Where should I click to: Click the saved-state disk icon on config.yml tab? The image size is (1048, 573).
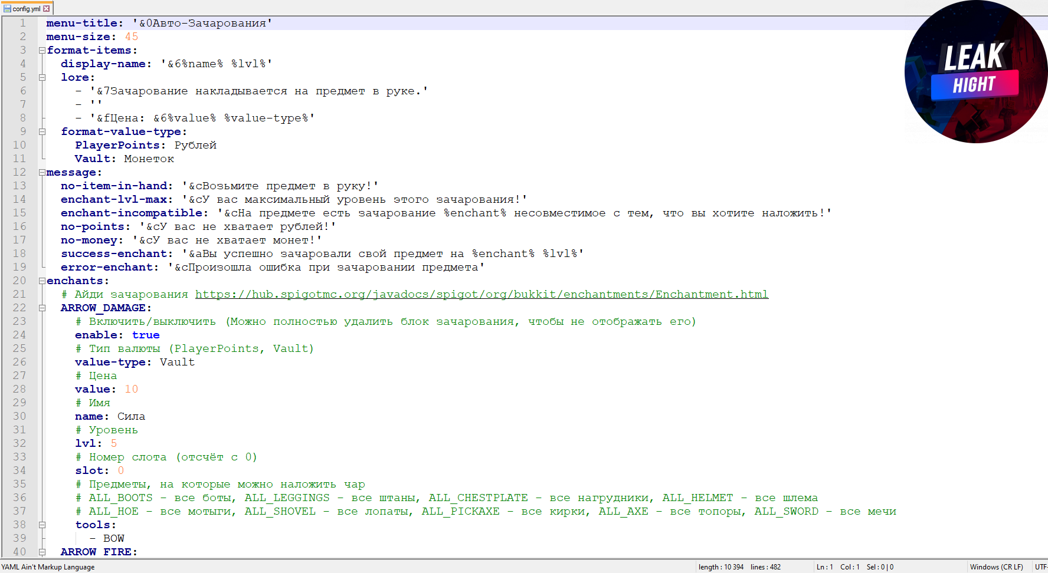[8, 9]
